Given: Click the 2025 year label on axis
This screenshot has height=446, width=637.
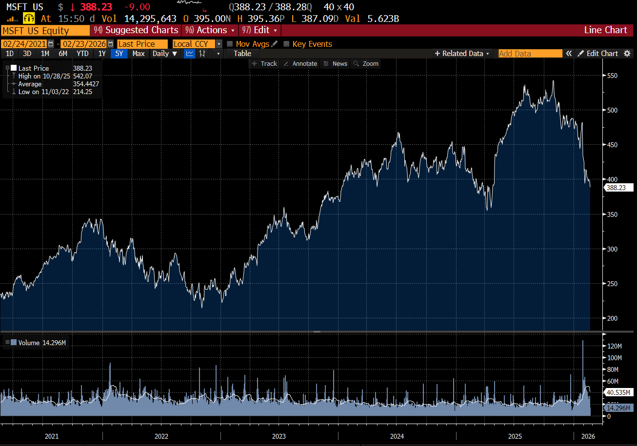Looking at the screenshot, I should pyautogui.click(x=515, y=436).
